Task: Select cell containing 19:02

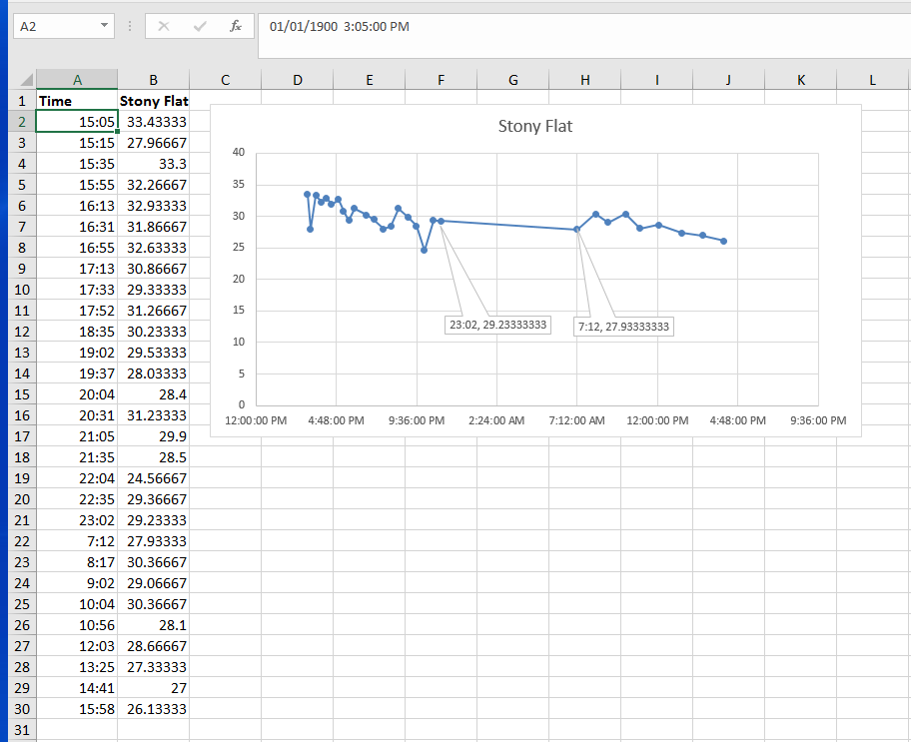Action: point(77,353)
